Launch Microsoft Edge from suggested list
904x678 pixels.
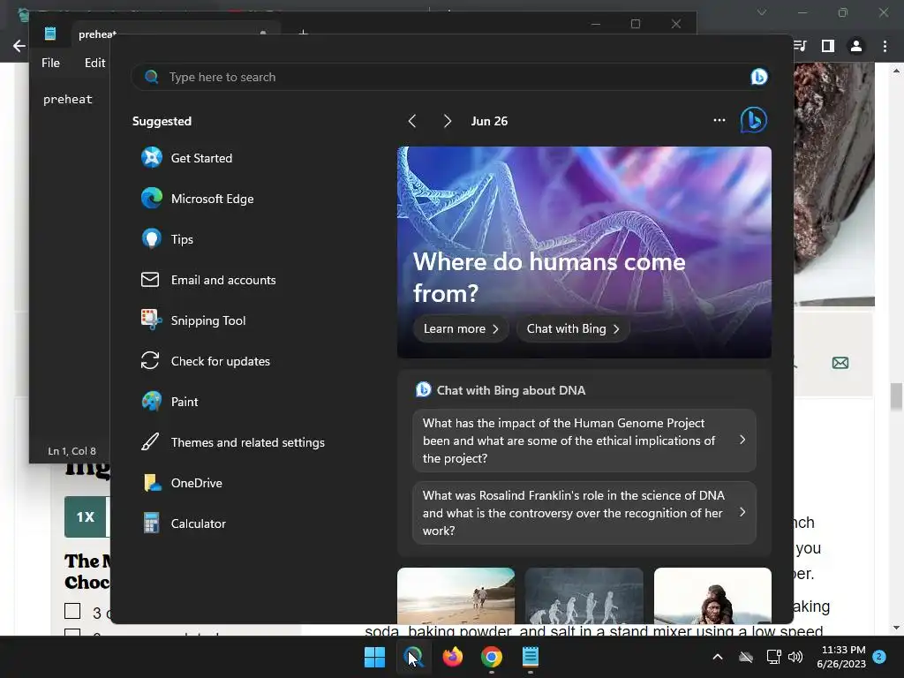click(x=152, y=199)
